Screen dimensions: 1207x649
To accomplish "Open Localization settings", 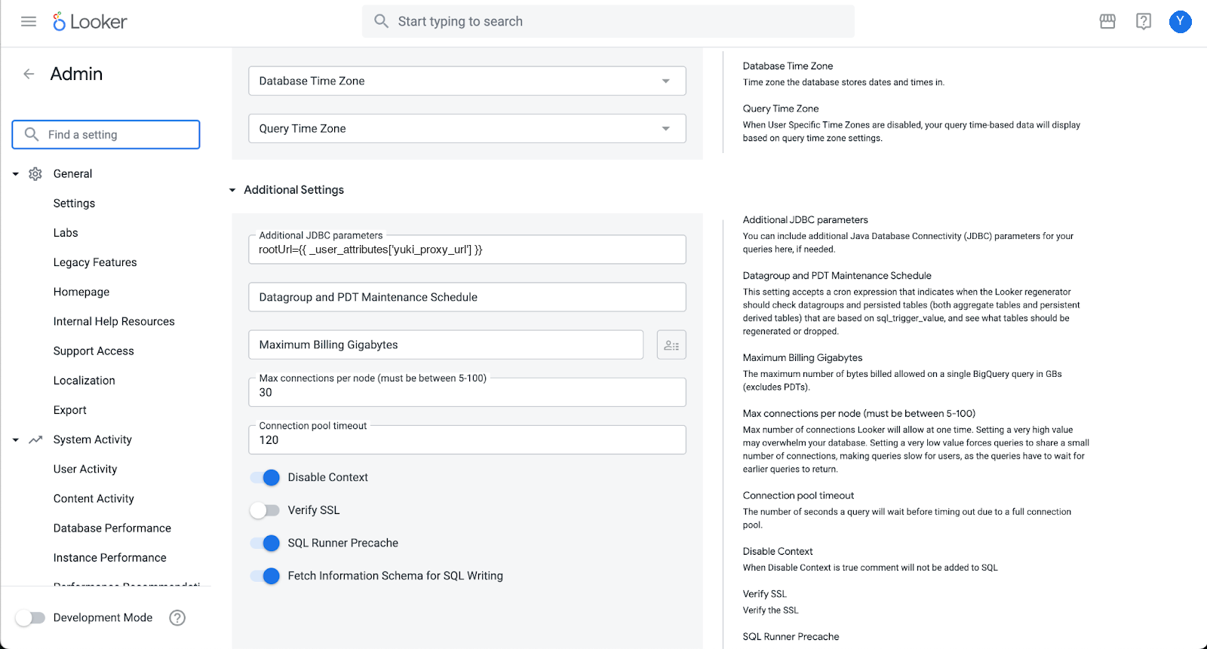I will [84, 381].
